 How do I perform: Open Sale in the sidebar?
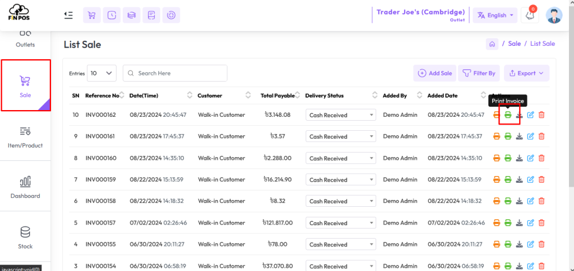pos(26,85)
